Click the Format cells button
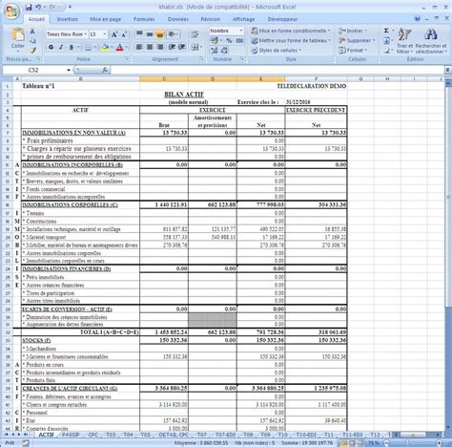Viewport: 452px width, 447px height. click(x=353, y=51)
